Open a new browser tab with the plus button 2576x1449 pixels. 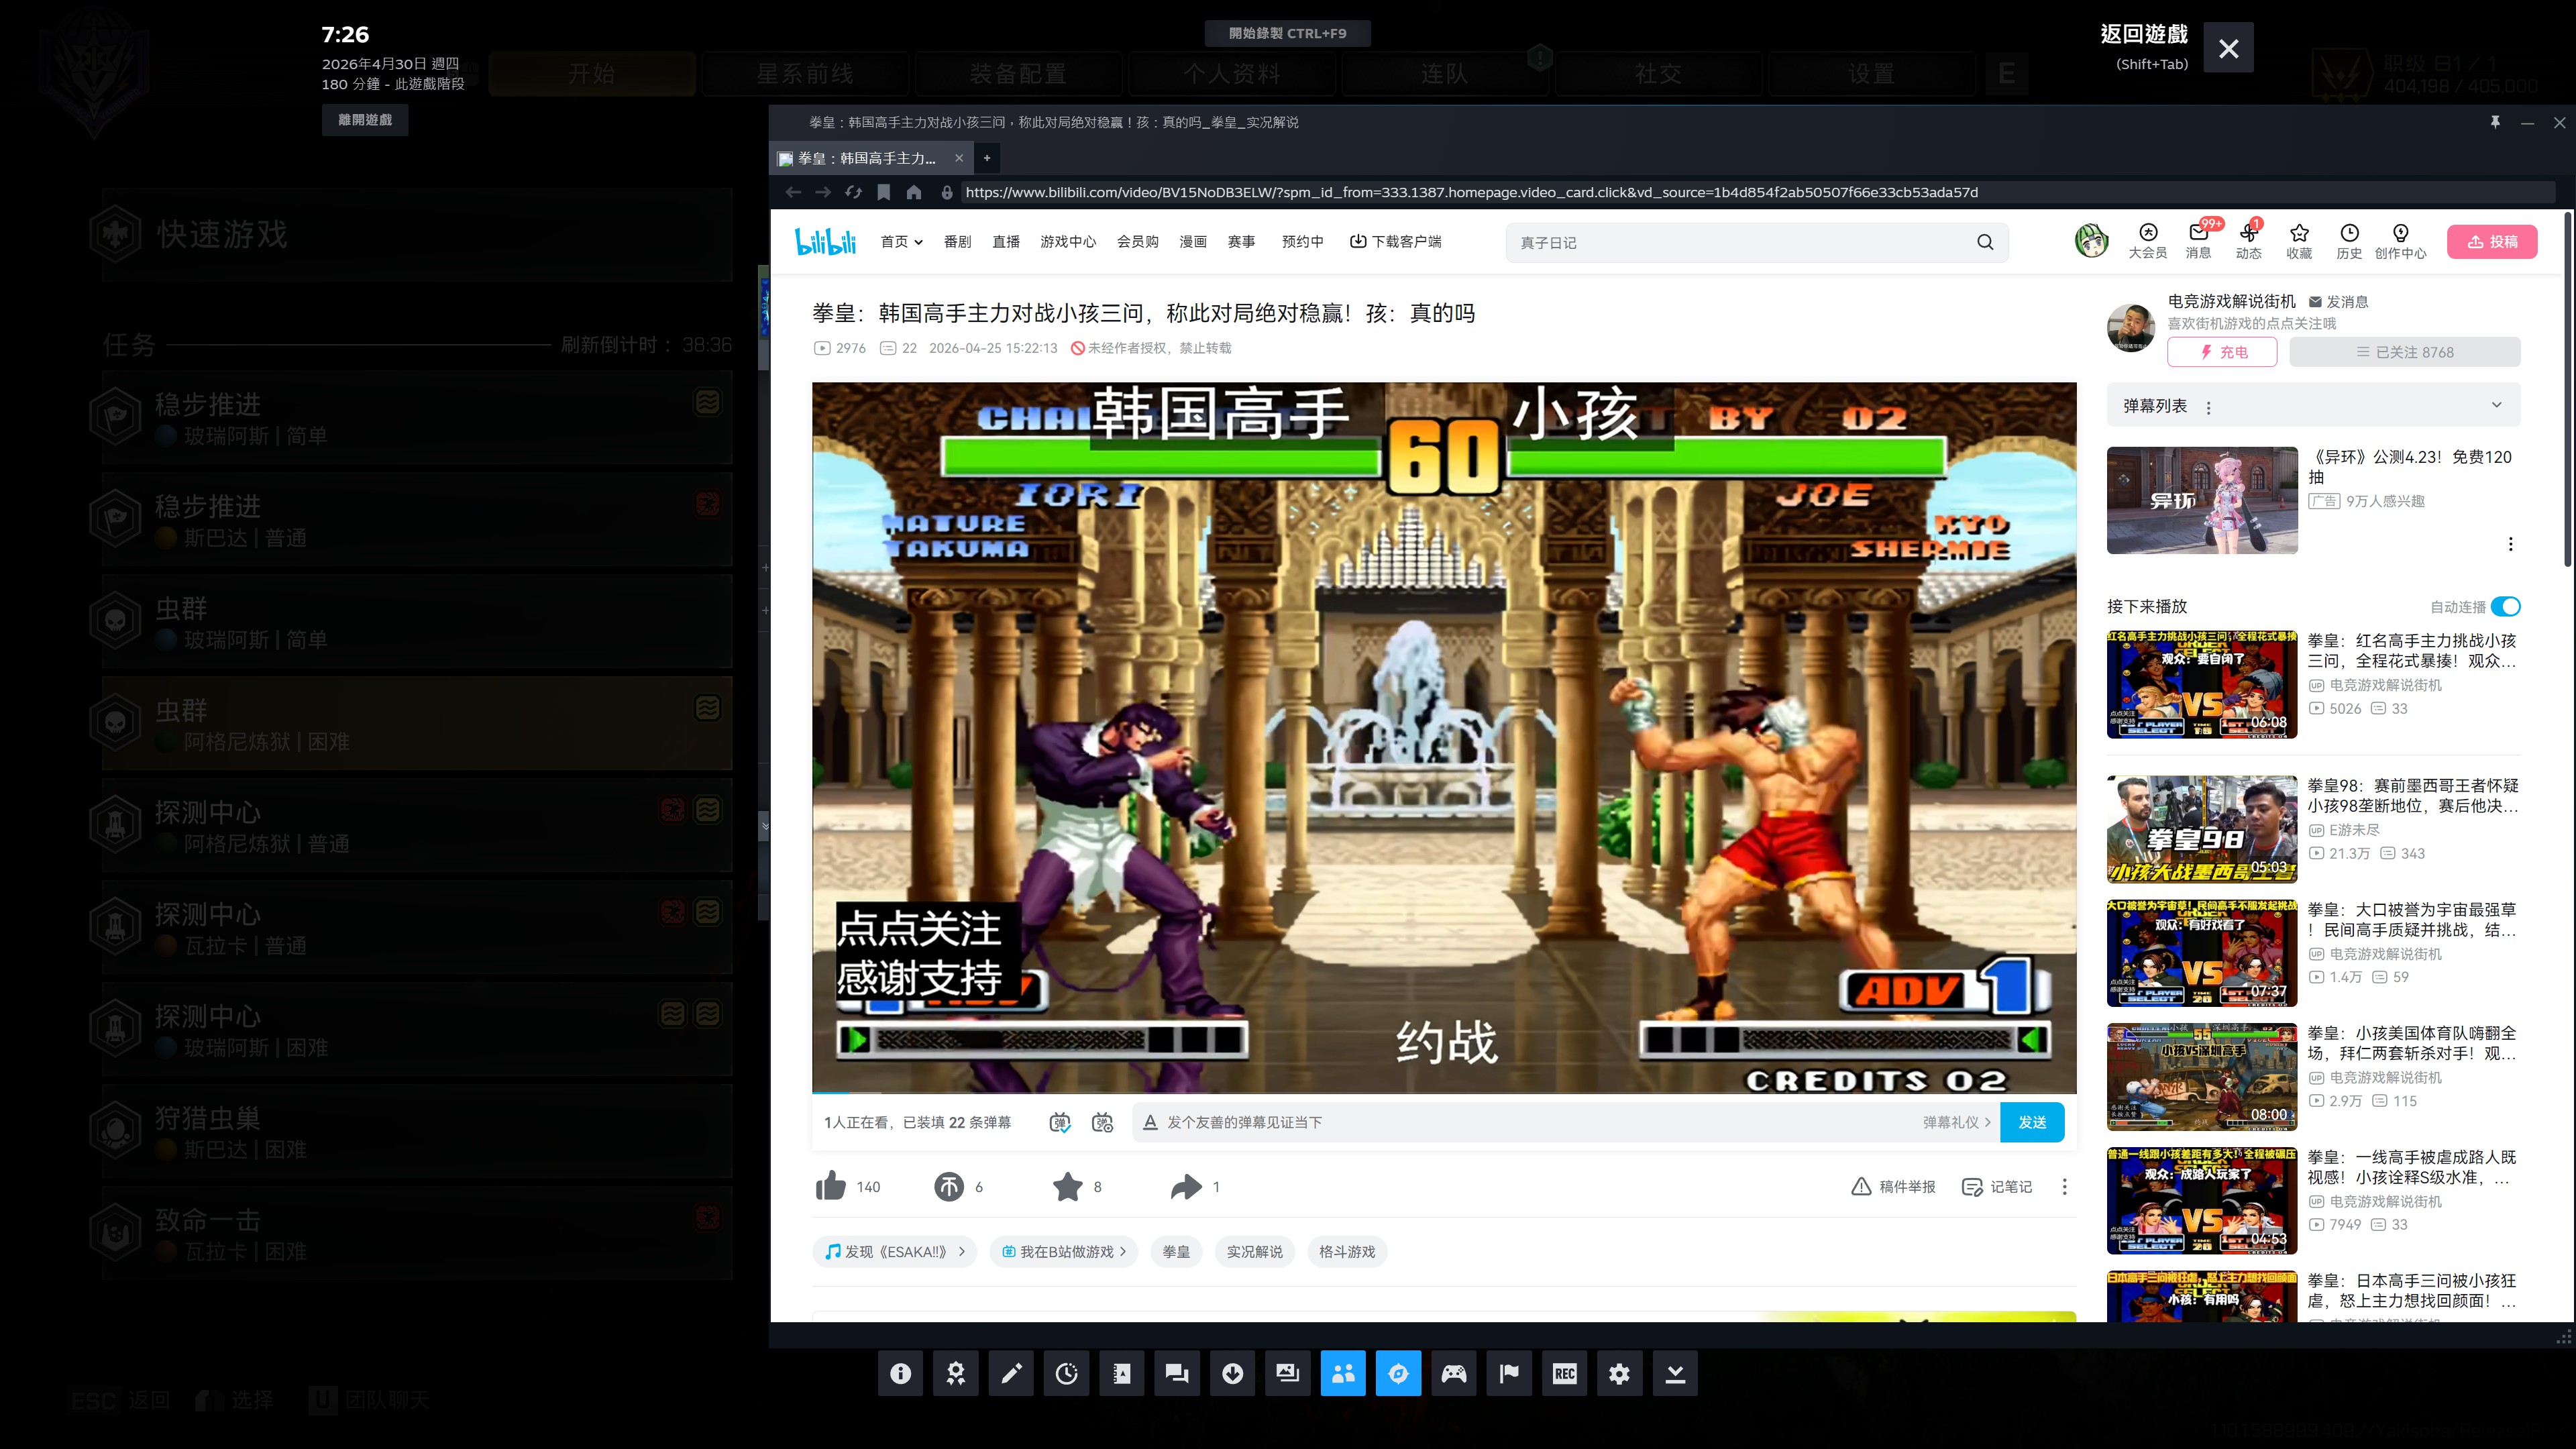coord(987,158)
